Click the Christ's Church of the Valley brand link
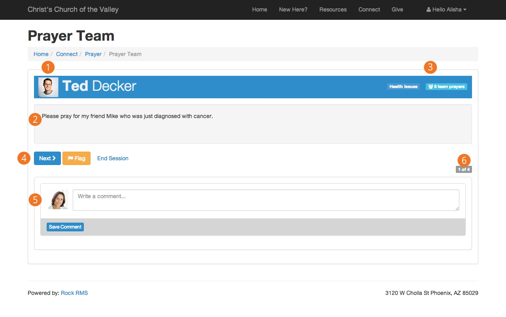This screenshot has height=317, width=506. click(x=73, y=9)
